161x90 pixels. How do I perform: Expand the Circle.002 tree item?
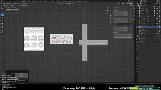(138, 19)
